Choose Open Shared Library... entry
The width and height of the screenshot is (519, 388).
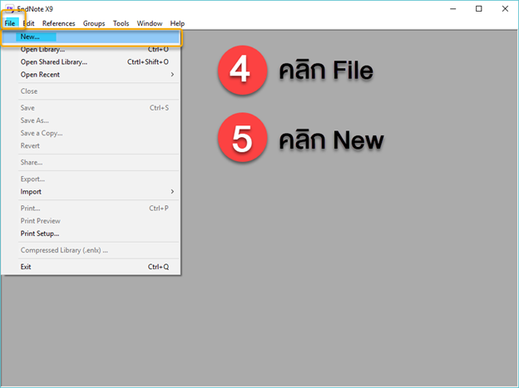(54, 61)
